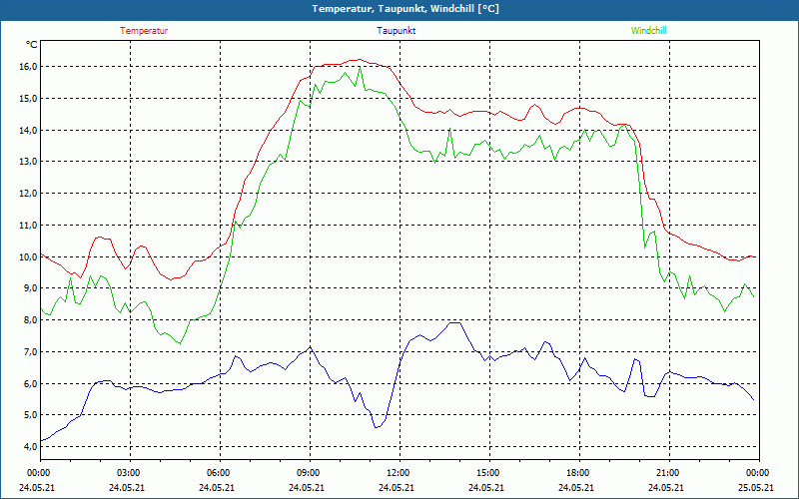Click the "03:00" time axis label
Screen dimensions: 799x499
pos(128,473)
